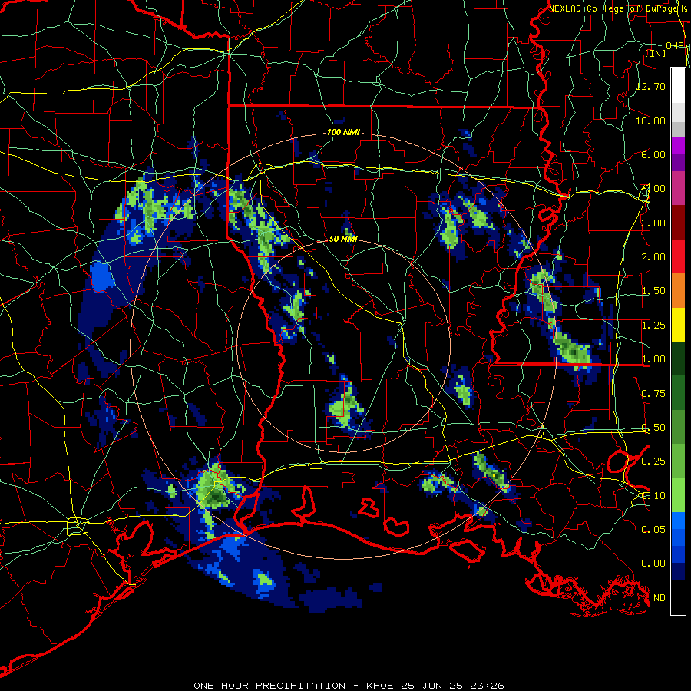Click the 1.25 legend value
This screenshot has width=691, height=691.
point(653,326)
